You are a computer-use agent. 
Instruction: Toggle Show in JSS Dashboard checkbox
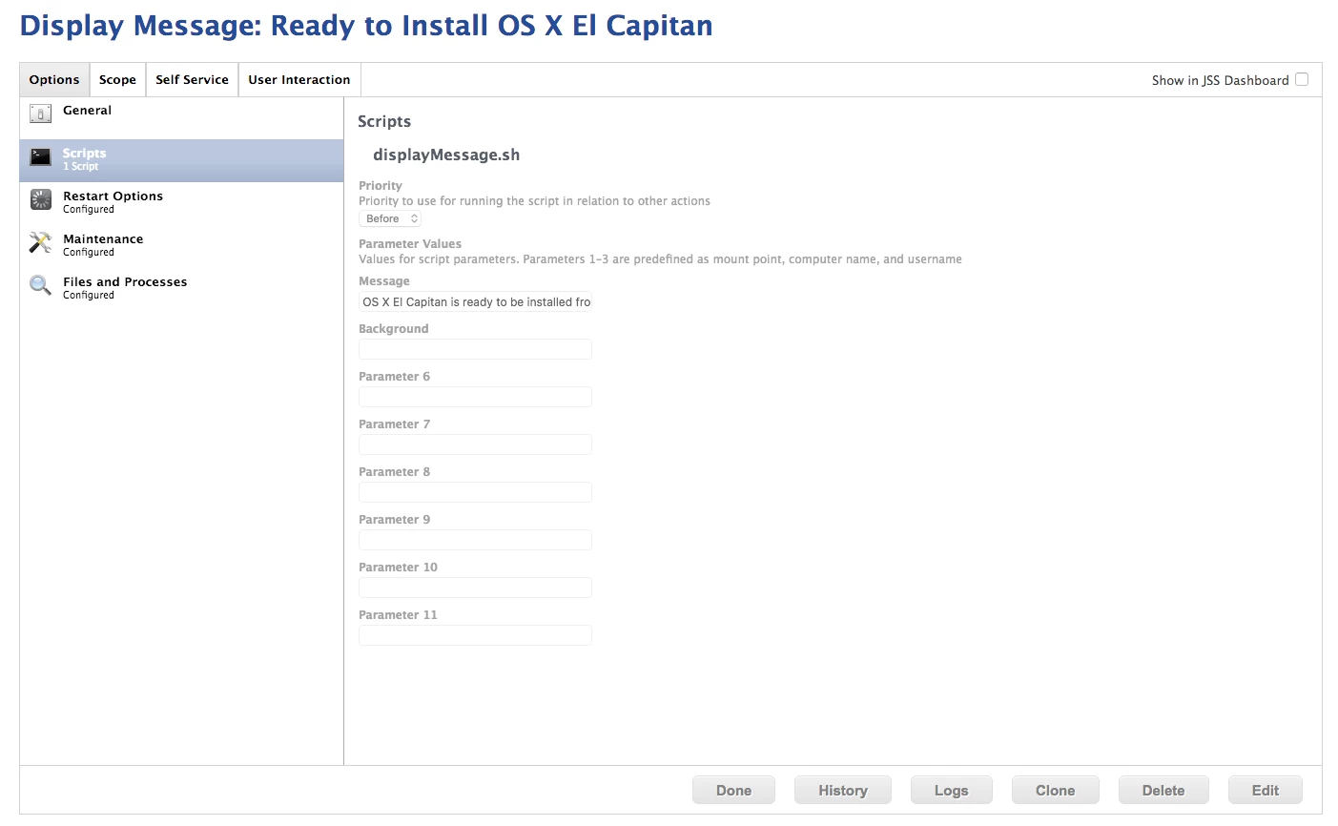[x=1302, y=79]
